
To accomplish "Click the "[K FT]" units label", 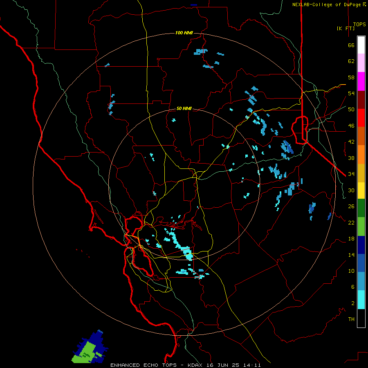I will [x=346, y=28].
